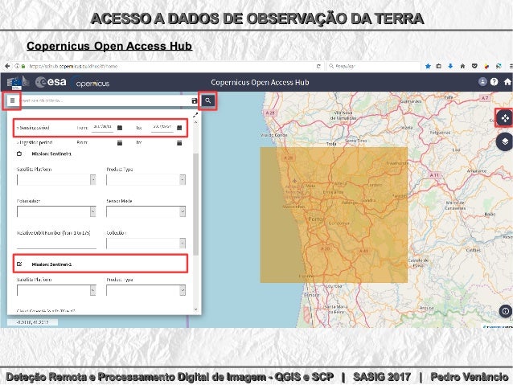Reload the page in the browser
Image resolution: width=513 pixels, height=385 pixels.
pyautogui.click(x=318, y=66)
